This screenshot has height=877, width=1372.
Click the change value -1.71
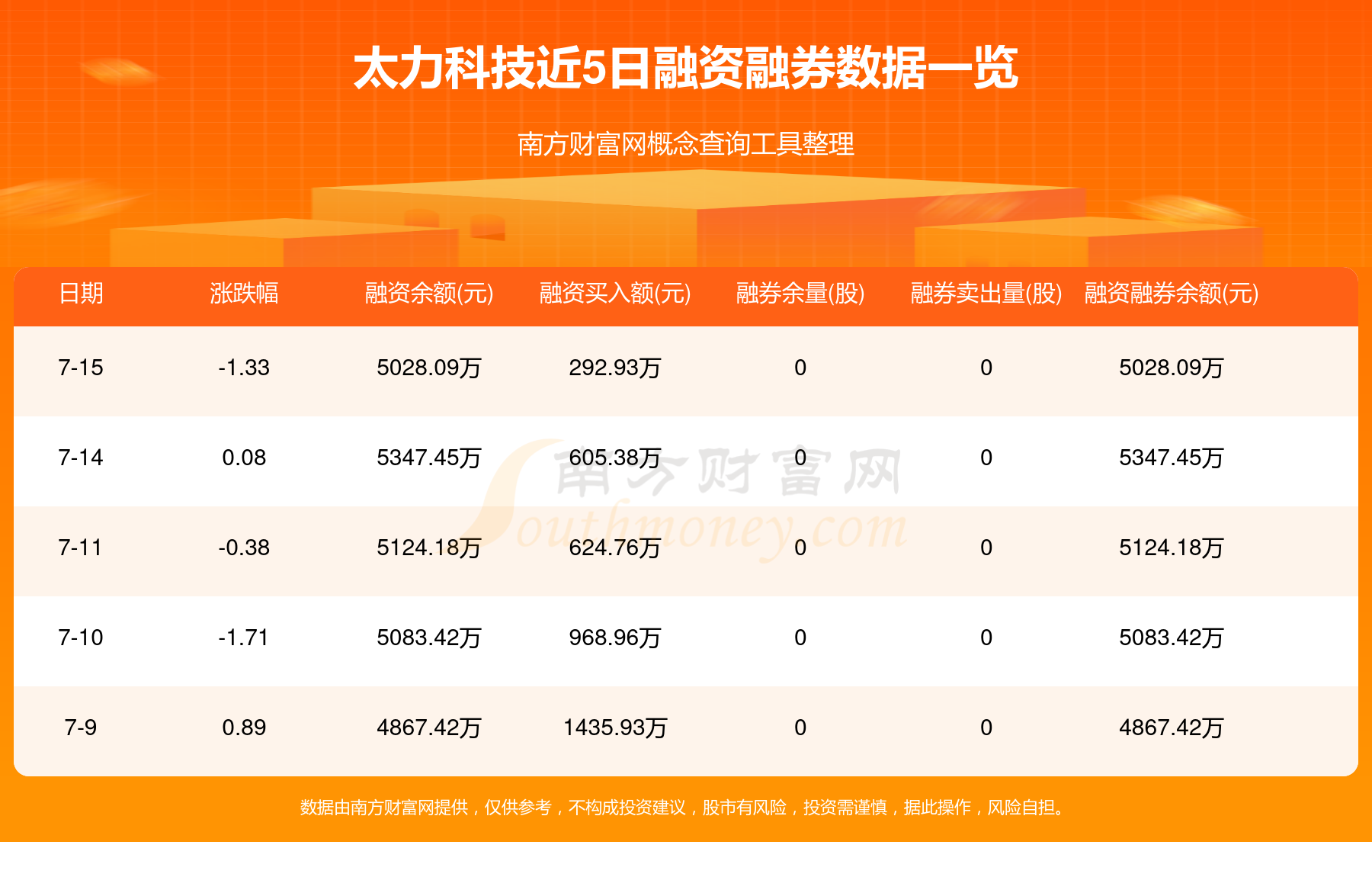click(244, 638)
